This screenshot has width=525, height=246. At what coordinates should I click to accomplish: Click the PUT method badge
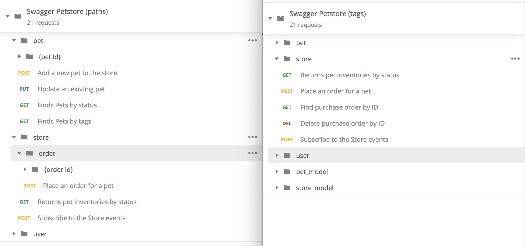point(24,89)
